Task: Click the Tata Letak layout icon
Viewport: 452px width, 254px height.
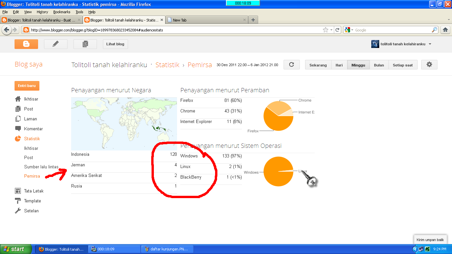Action: 18,191
